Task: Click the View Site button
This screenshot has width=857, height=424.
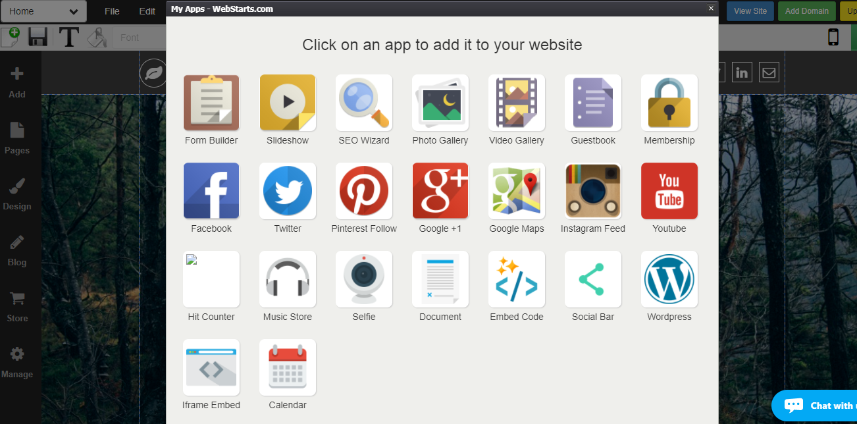Action: pos(750,11)
